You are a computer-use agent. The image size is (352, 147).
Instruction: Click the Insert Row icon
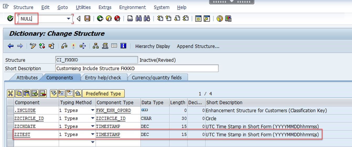coord(35,93)
